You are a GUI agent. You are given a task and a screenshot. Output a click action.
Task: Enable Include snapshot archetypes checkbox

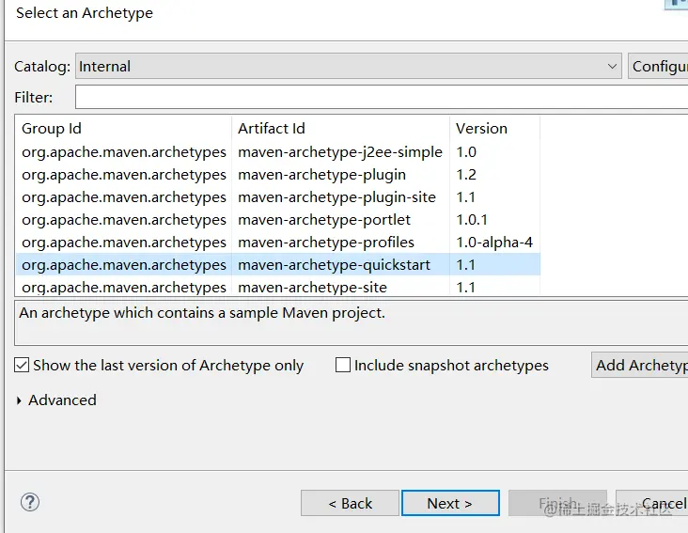pyautogui.click(x=343, y=365)
